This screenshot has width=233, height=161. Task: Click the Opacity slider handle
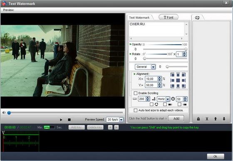[186, 49]
